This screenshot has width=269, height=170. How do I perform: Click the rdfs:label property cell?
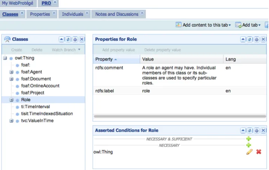click(x=105, y=91)
